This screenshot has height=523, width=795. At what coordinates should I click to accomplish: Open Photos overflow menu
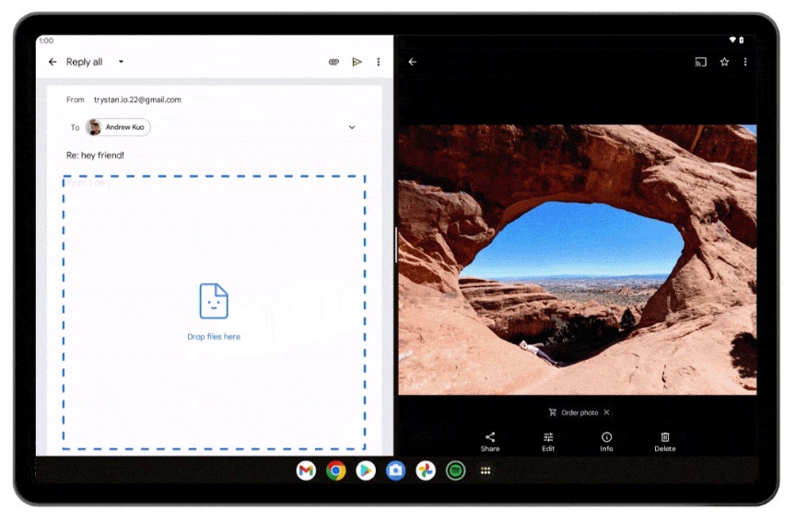(745, 62)
